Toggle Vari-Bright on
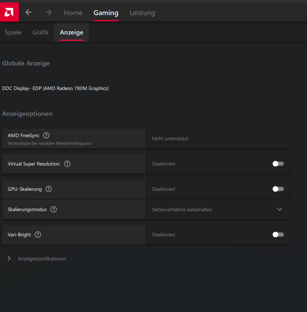 tap(278, 235)
